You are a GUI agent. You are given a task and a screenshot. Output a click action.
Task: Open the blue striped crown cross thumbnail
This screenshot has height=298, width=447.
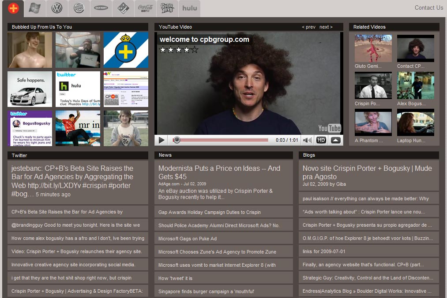126,50
